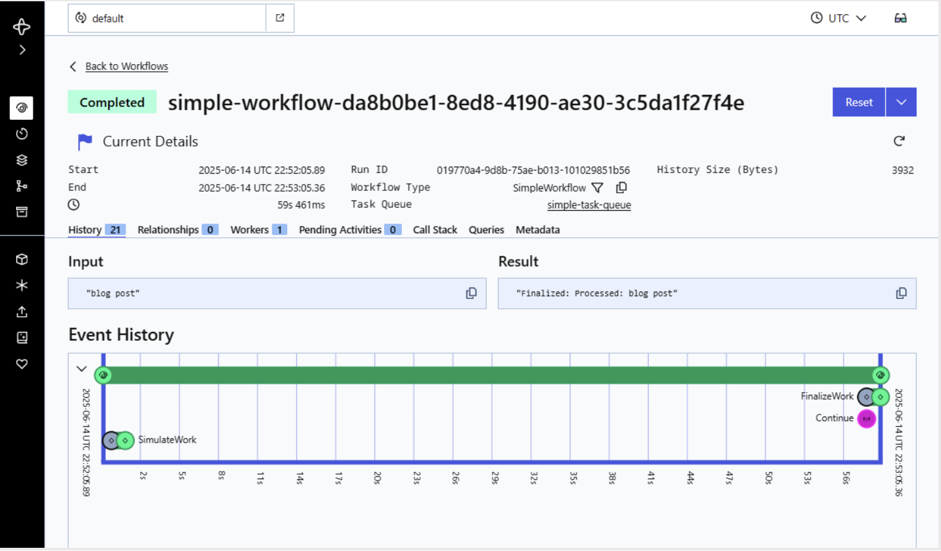Select the workflow started marker on timeline
The width and height of the screenshot is (941, 551).
click(x=103, y=375)
